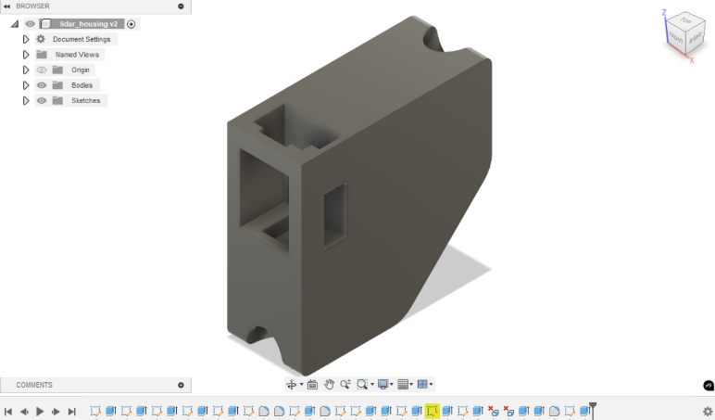Select the Pan hand tool

click(329, 385)
